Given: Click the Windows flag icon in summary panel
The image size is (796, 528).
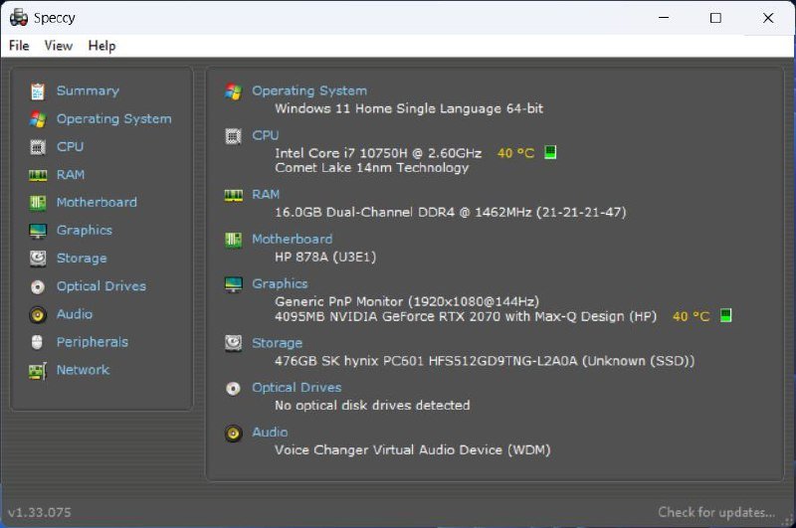Looking at the screenshot, I should pyautogui.click(x=234, y=91).
